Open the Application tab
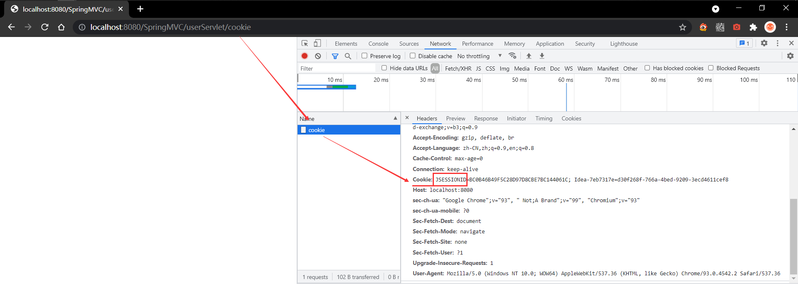 [550, 44]
